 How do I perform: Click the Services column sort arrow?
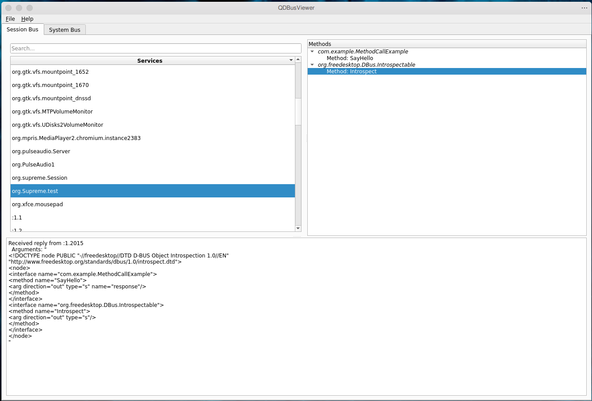[x=291, y=60]
